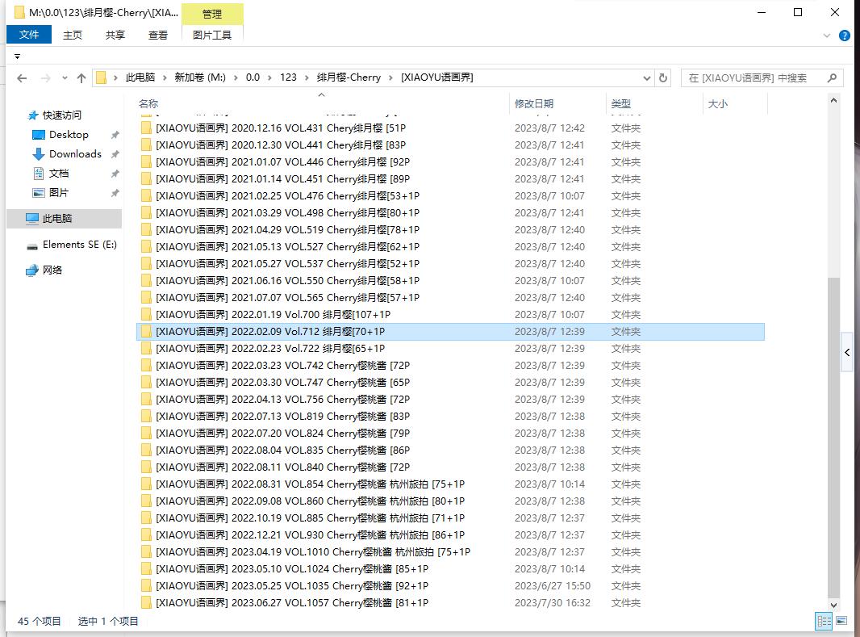This screenshot has width=860, height=637.
Task: Open the help question mark icon
Action: point(845,36)
